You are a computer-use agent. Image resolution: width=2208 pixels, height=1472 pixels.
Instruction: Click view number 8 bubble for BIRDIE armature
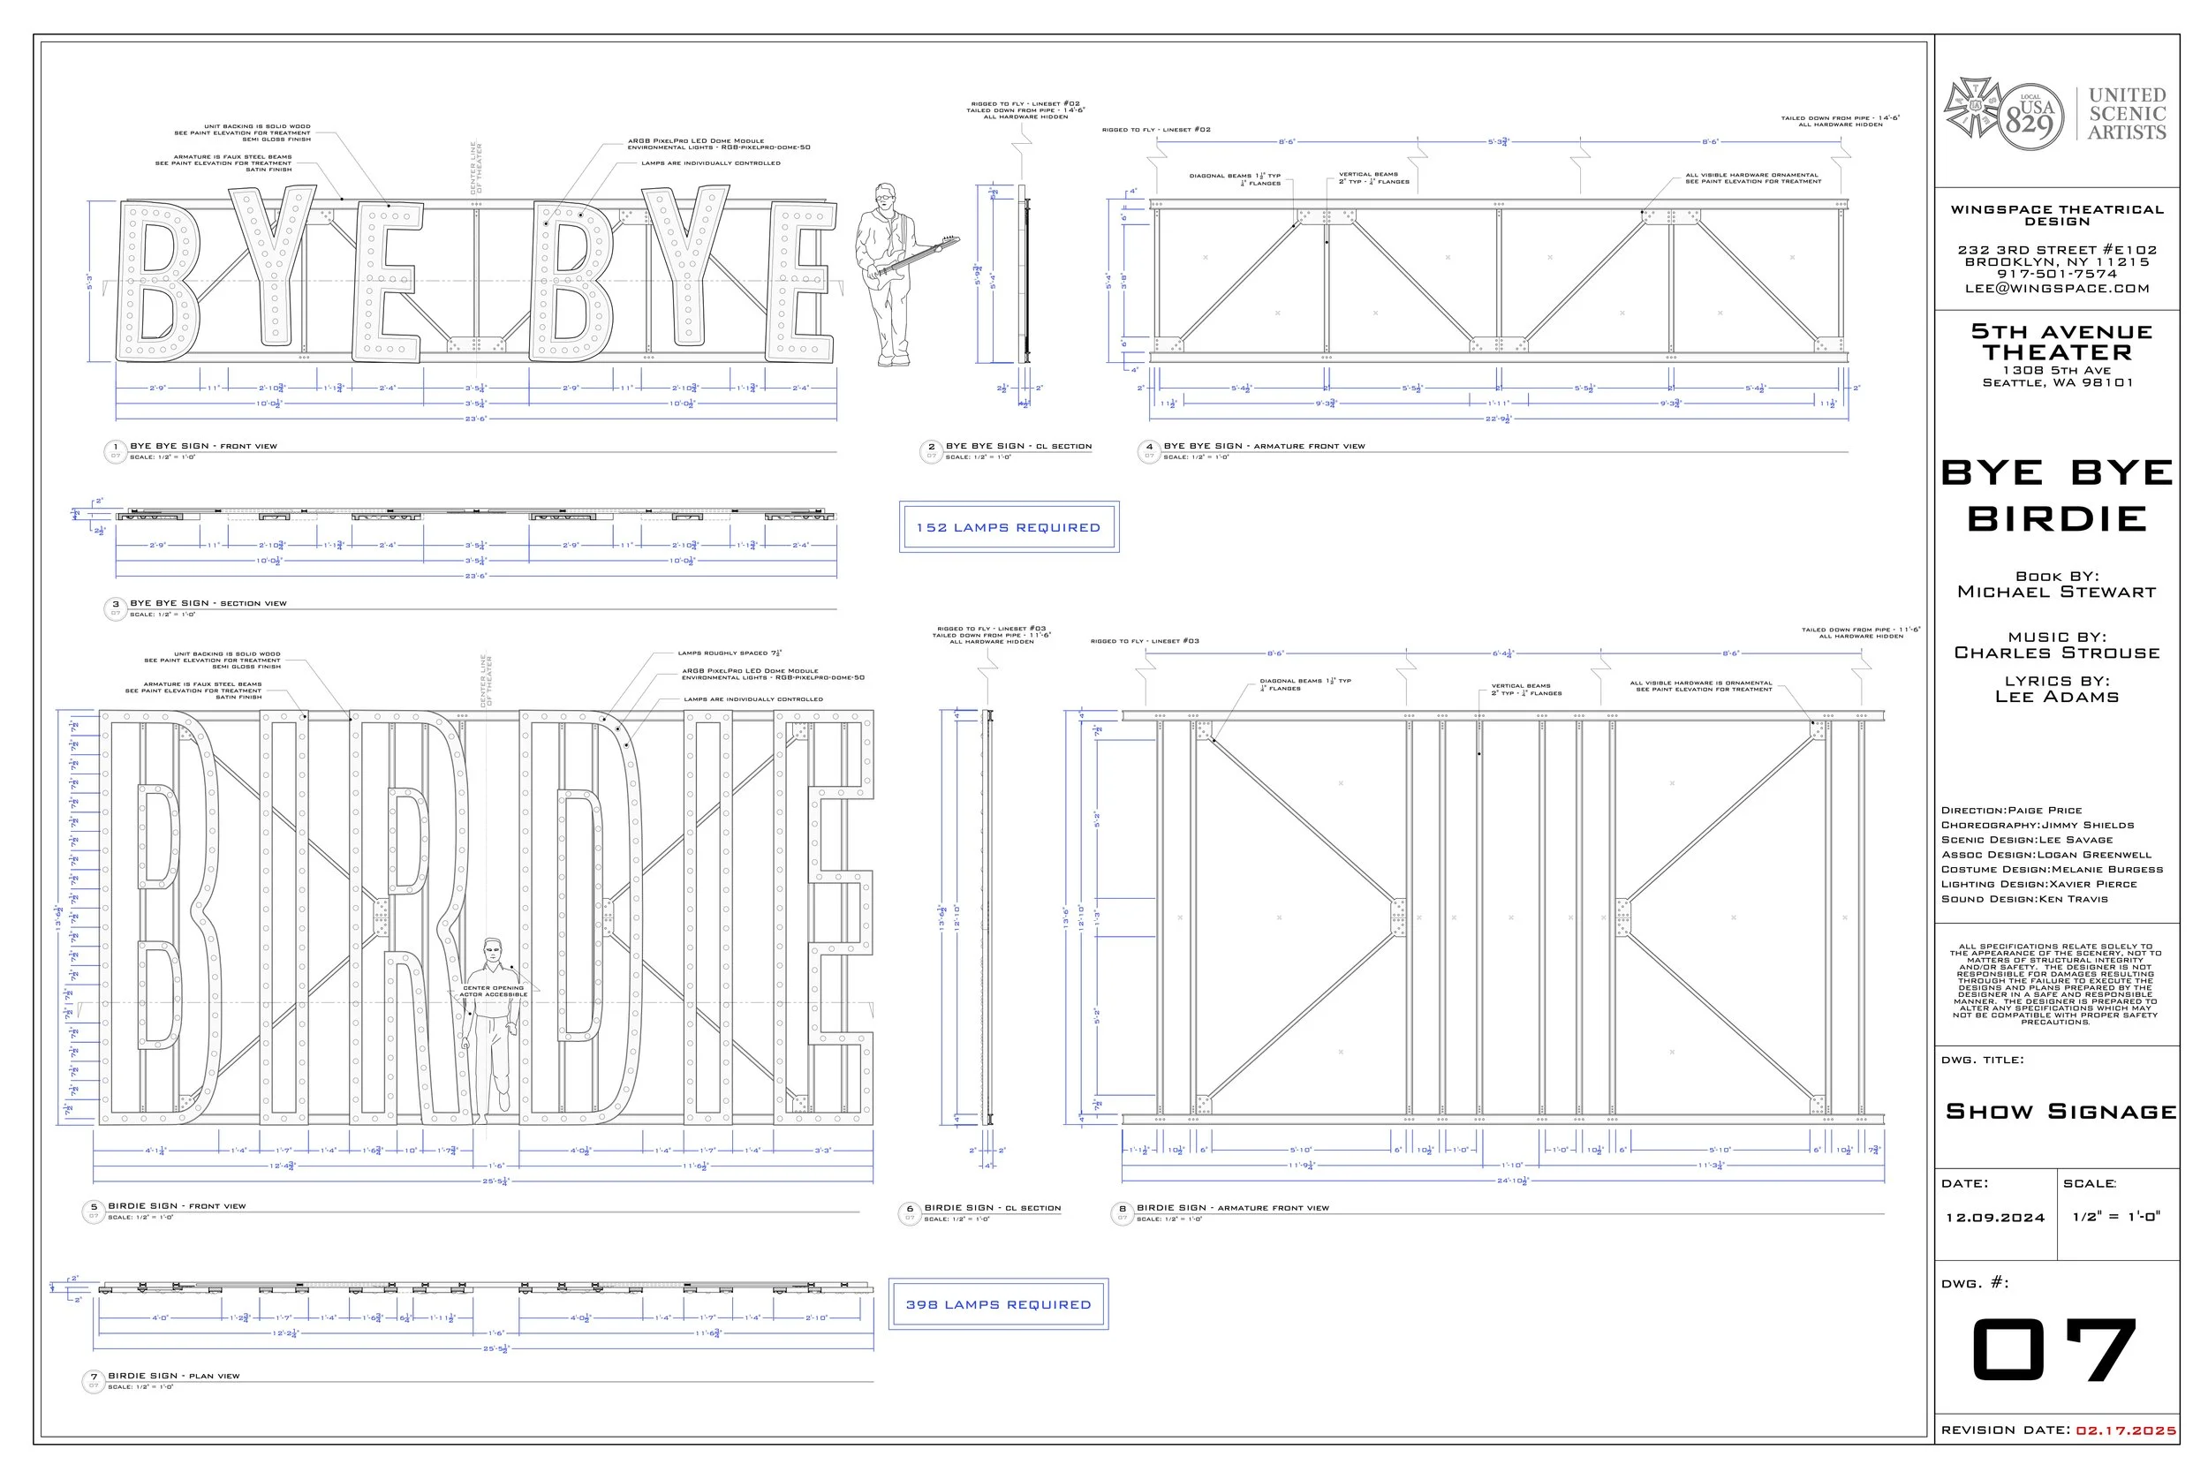click(1122, 1212)
